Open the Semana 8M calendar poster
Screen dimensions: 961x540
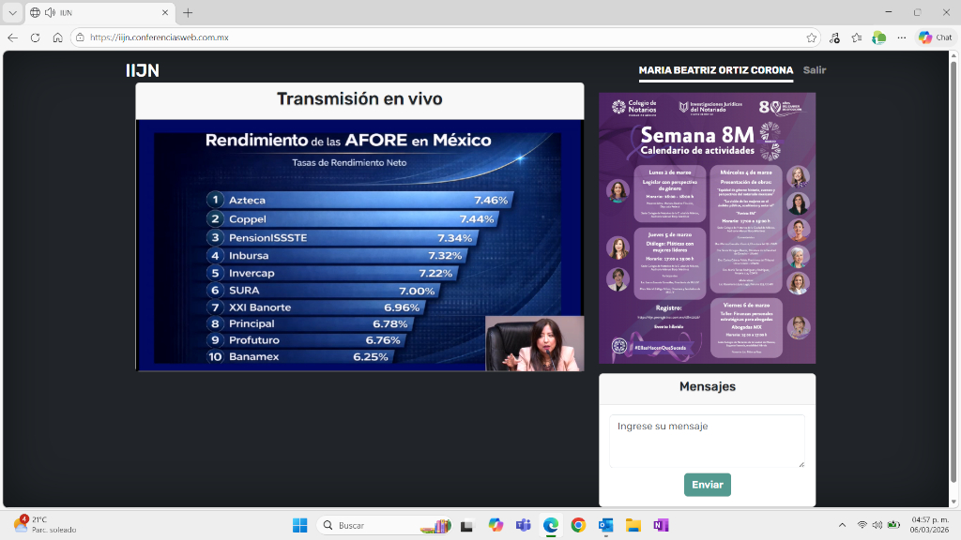click(x=708, y=228)
